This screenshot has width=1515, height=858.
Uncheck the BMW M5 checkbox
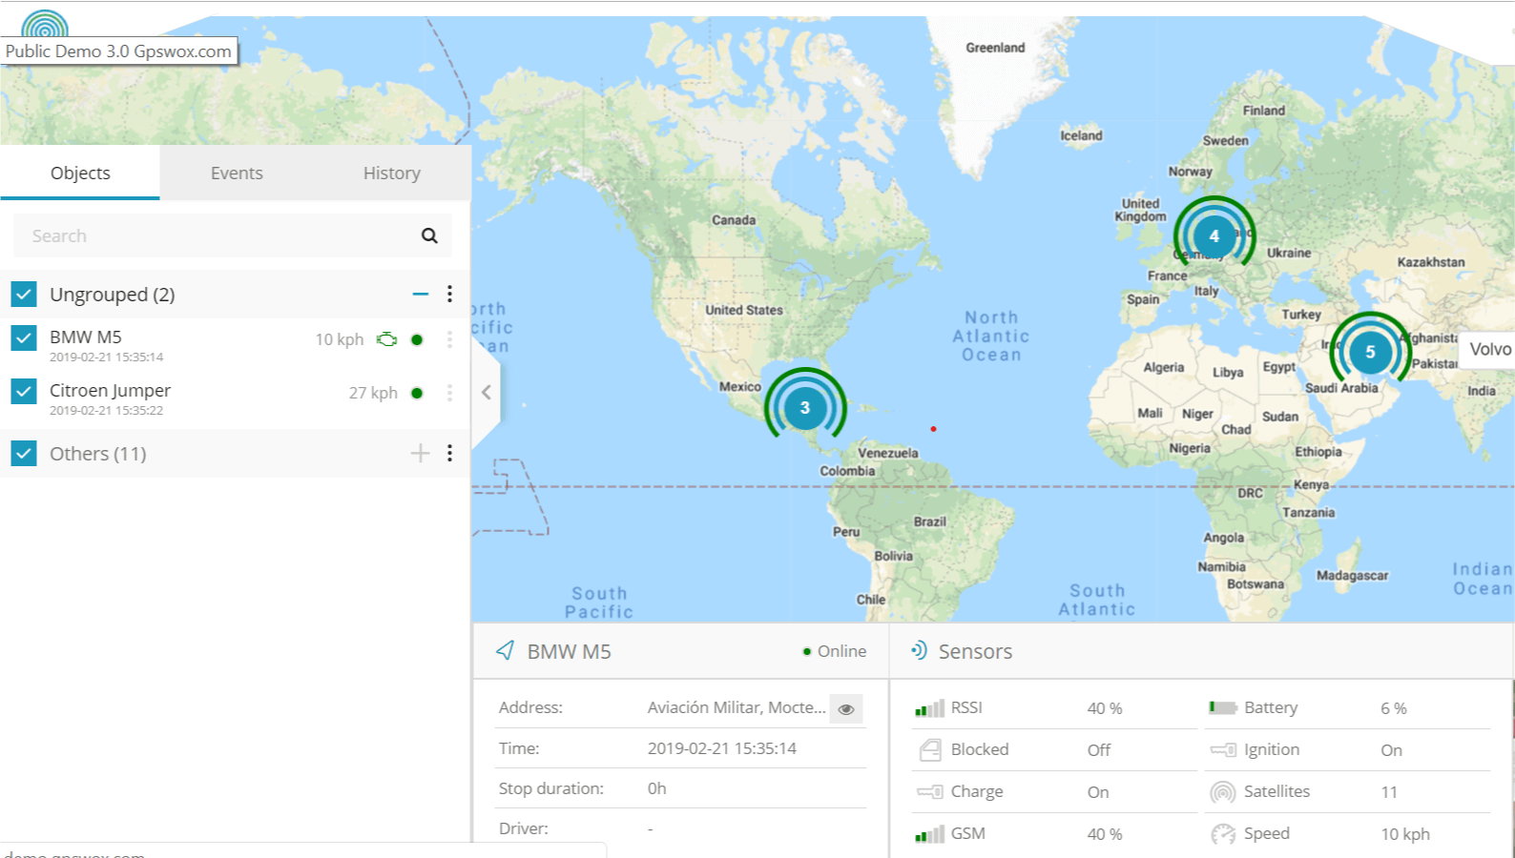(x=24, y=337)
